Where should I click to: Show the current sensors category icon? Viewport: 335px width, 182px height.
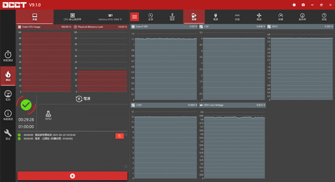point(237,17)
